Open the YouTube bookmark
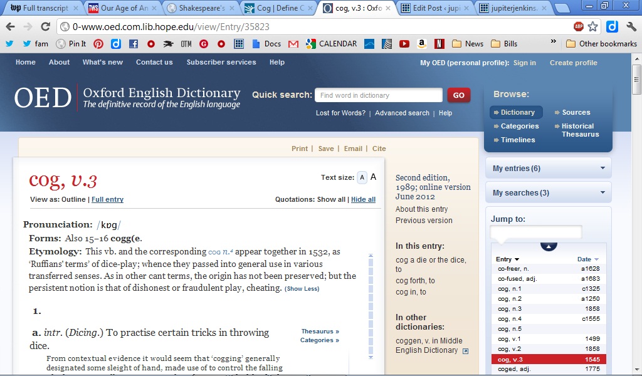The height and width of the screenshot is (376, 642). tap(404, 44)
